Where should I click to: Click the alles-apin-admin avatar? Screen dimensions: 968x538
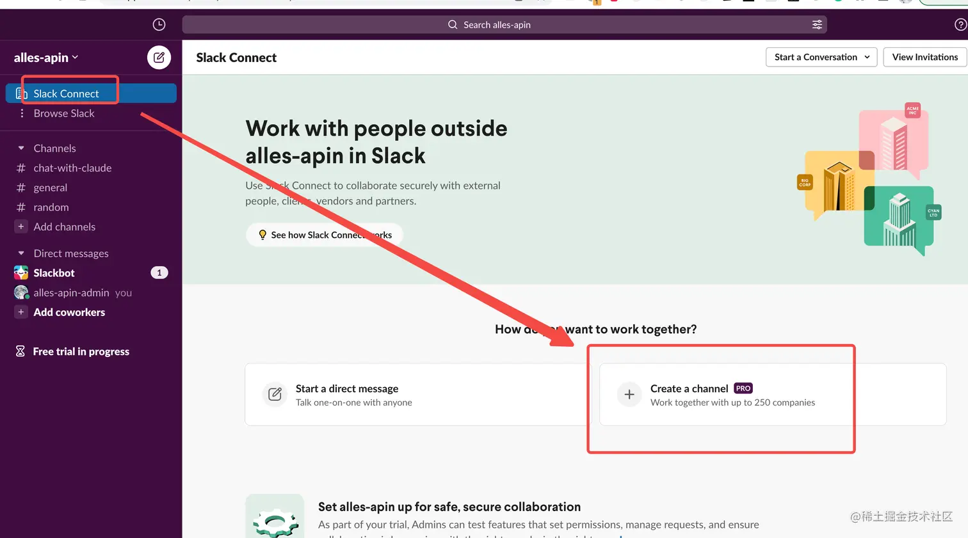pyautogui.click(x=21, y=292)
